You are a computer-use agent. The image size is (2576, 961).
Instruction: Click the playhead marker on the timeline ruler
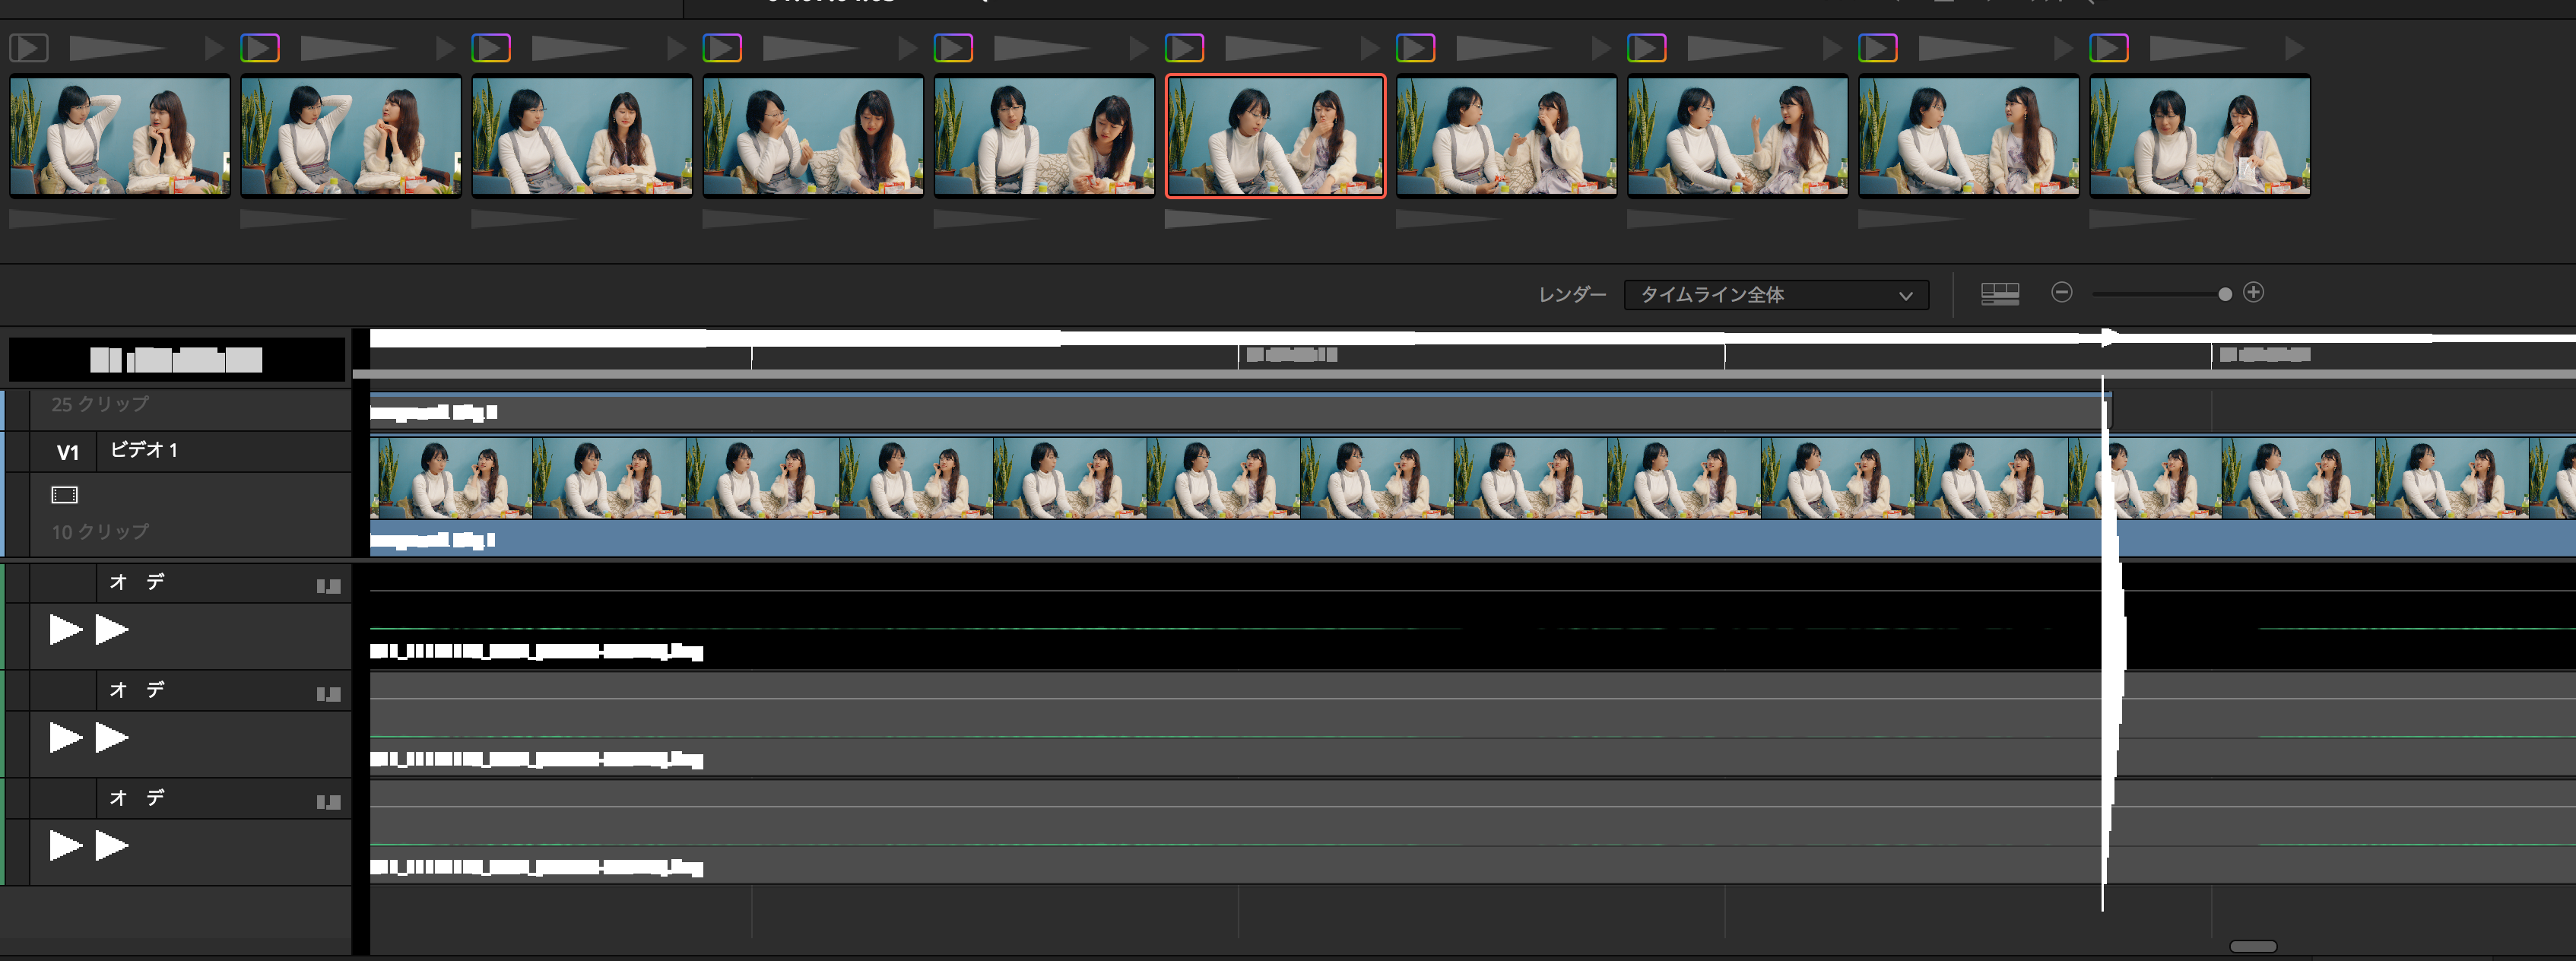(x=2105, y=338)
